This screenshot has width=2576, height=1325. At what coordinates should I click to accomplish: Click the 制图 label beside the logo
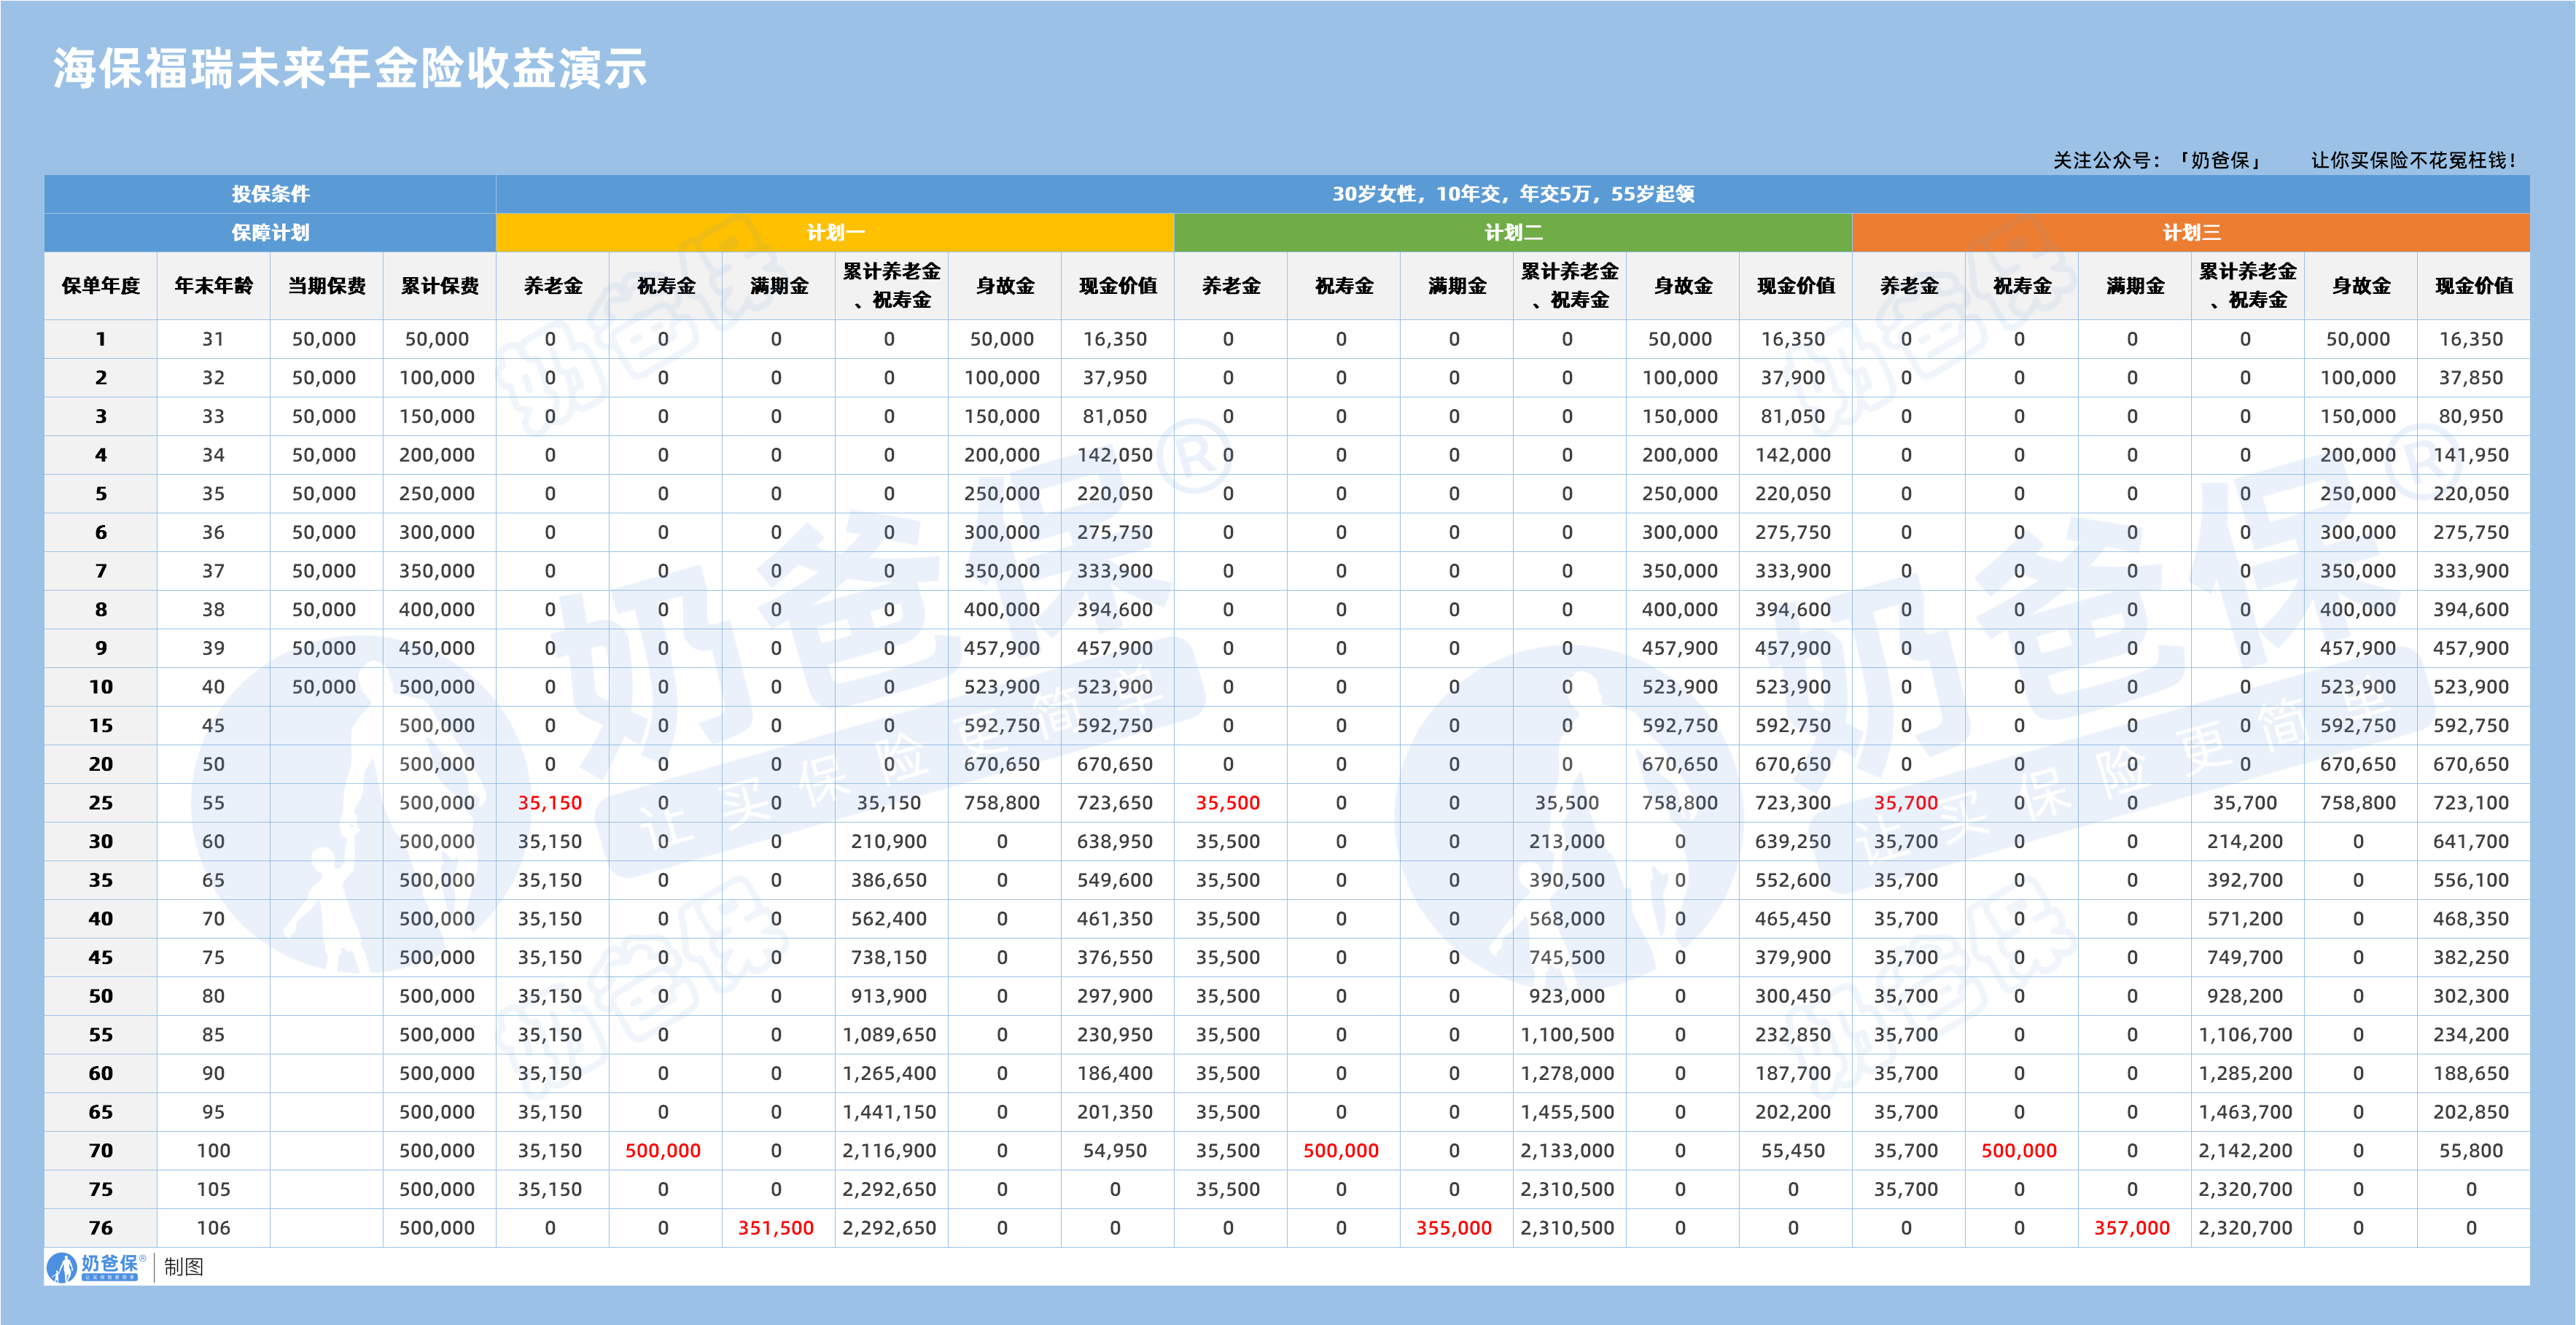coord(184,1267)
